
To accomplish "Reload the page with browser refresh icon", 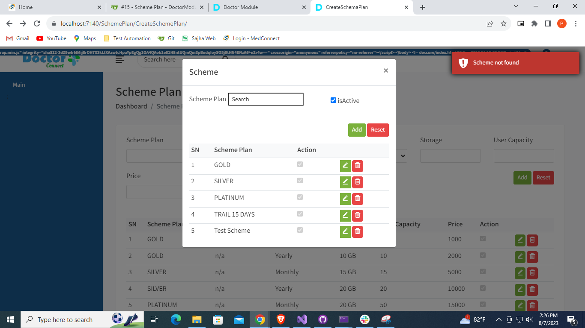I will [37, 24].
